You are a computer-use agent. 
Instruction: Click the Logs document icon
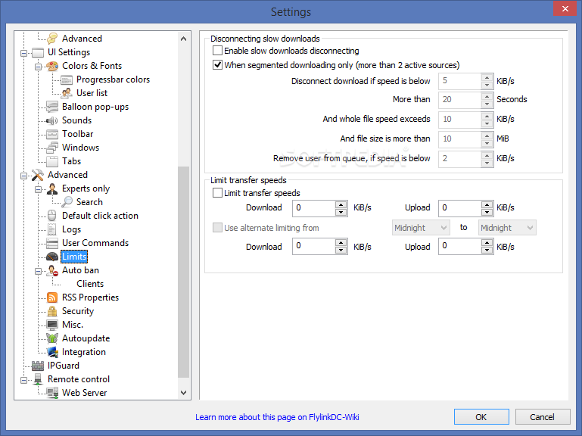[x=52, y=229]
